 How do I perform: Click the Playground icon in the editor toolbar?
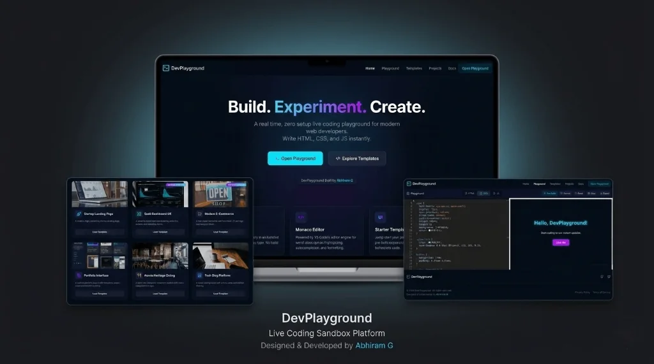(x=408, y=193)
